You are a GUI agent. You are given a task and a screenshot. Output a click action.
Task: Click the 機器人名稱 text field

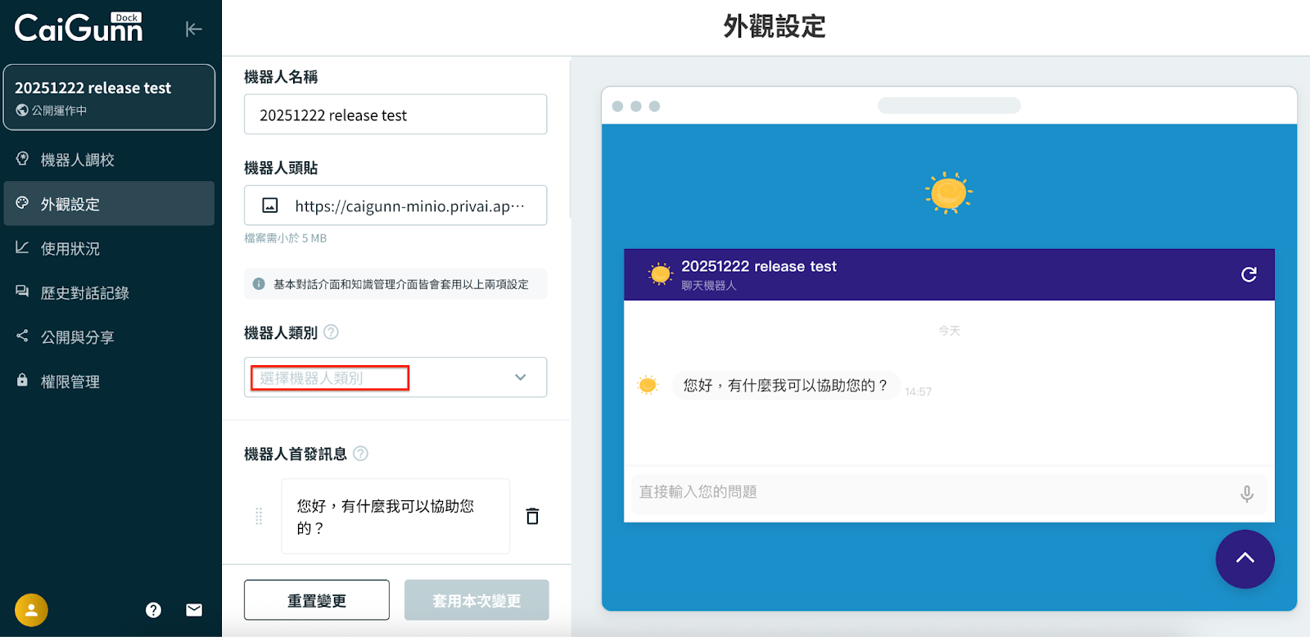click(395, 115)
